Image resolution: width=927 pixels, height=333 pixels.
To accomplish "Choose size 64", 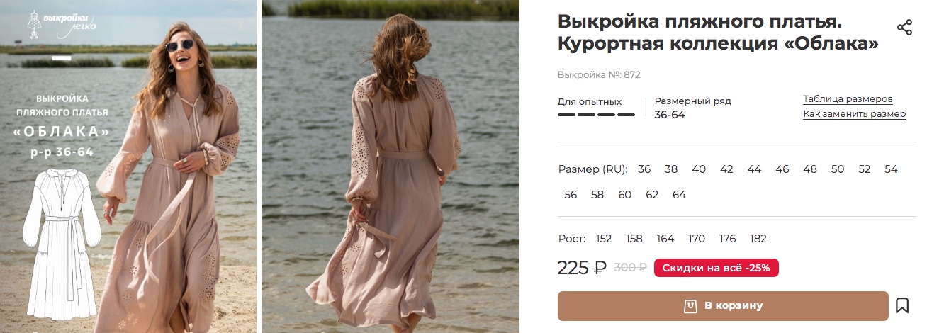I will tap(679, 194).
